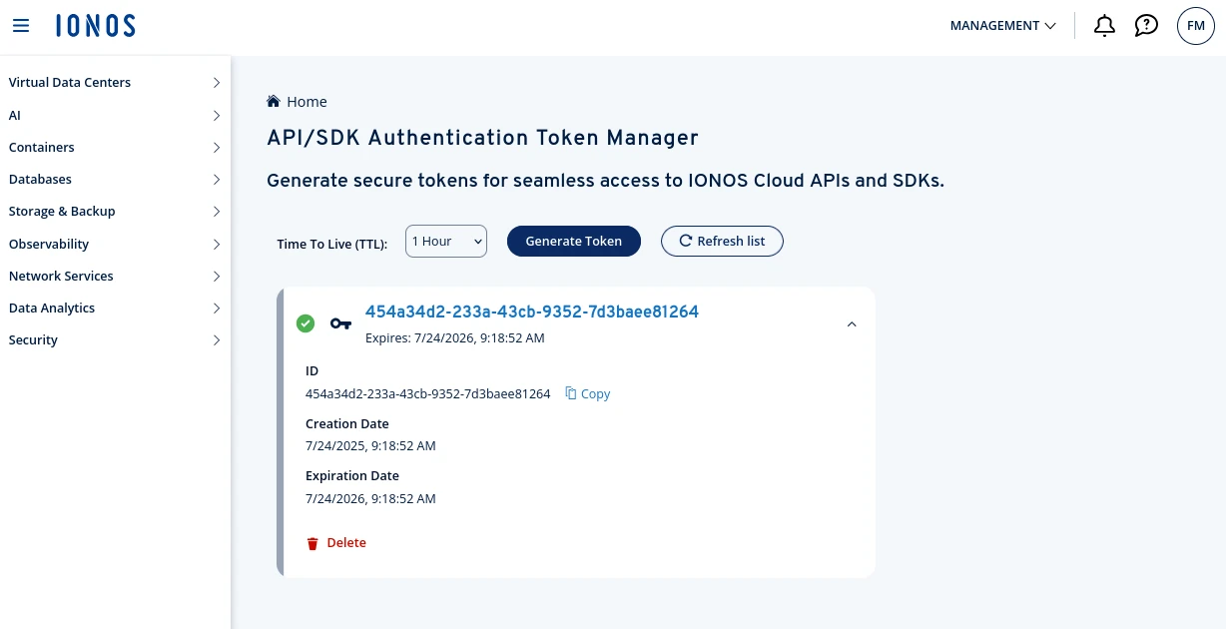Open the Time To Live dropdown
This screenshot has width=1226, height=629.
[x=445, y=242]
